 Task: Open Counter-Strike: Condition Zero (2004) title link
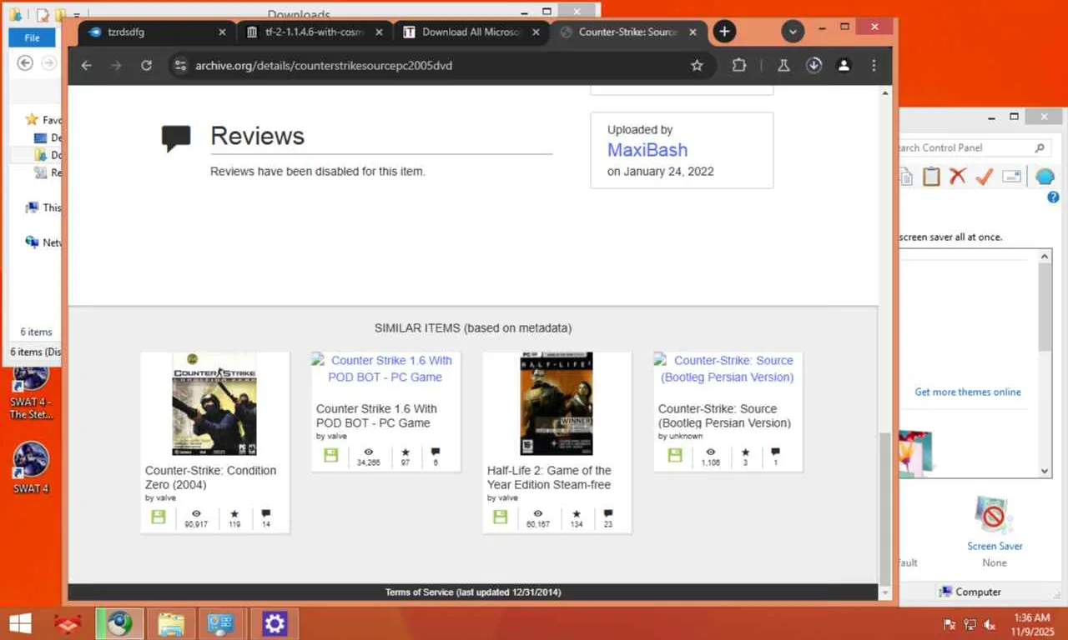pyautogui.click(x=210, y=477)
